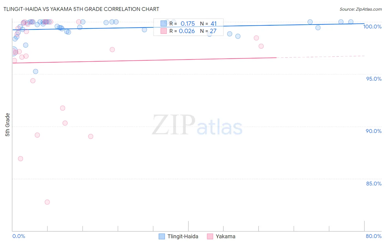Image resolution: width=385 pixels, height=244 pixels.
Task: Click the Yakama legend label
Action: [x=226, y=236]
